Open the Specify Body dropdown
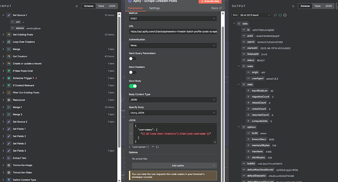 click(x=172, y=113)
